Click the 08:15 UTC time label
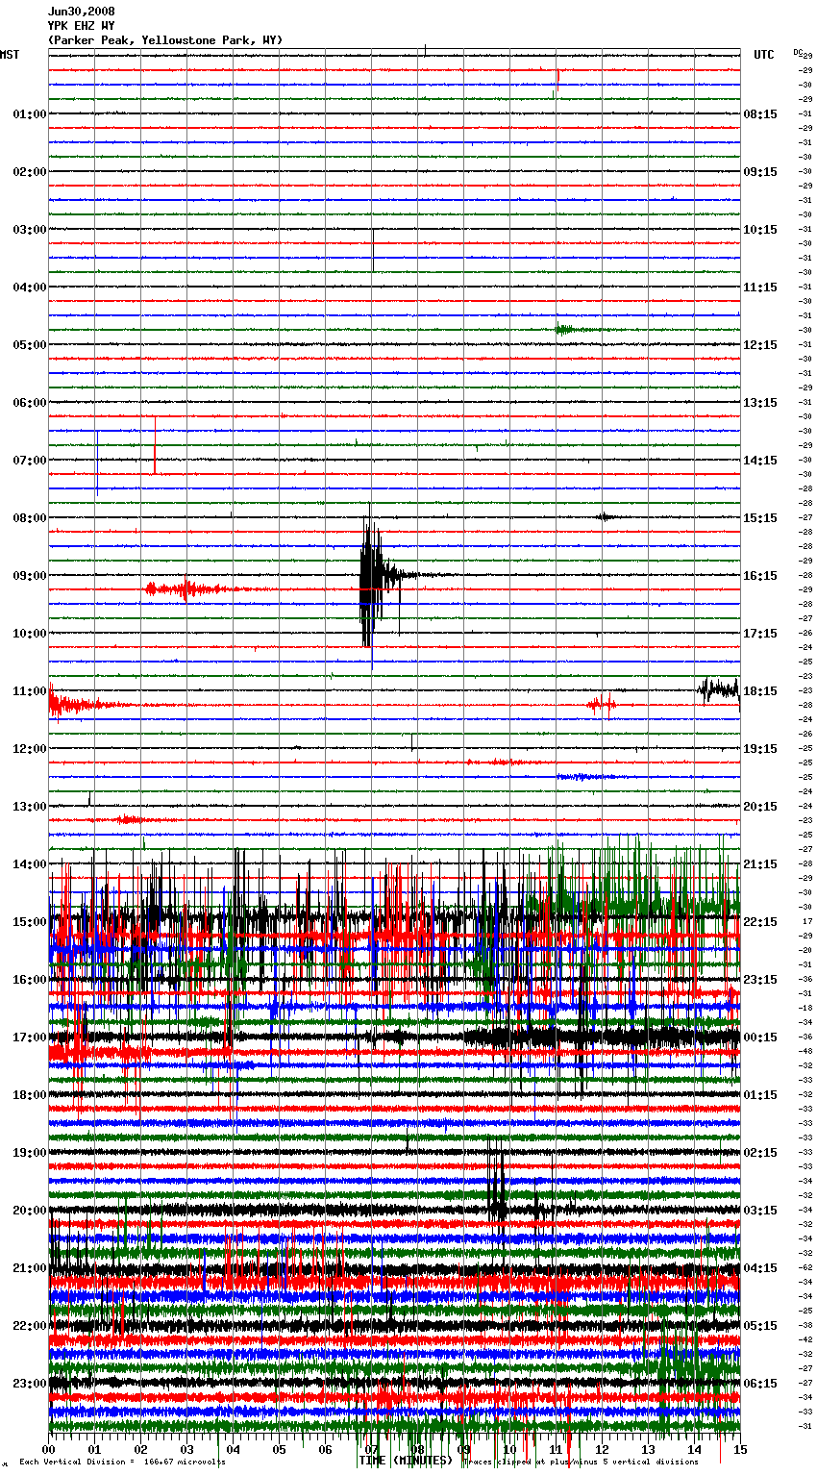The image size is (817, 1475). [760, 114]
